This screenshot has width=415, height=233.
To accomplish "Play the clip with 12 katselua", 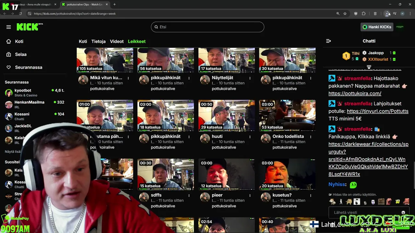I will tap(226, 174).
